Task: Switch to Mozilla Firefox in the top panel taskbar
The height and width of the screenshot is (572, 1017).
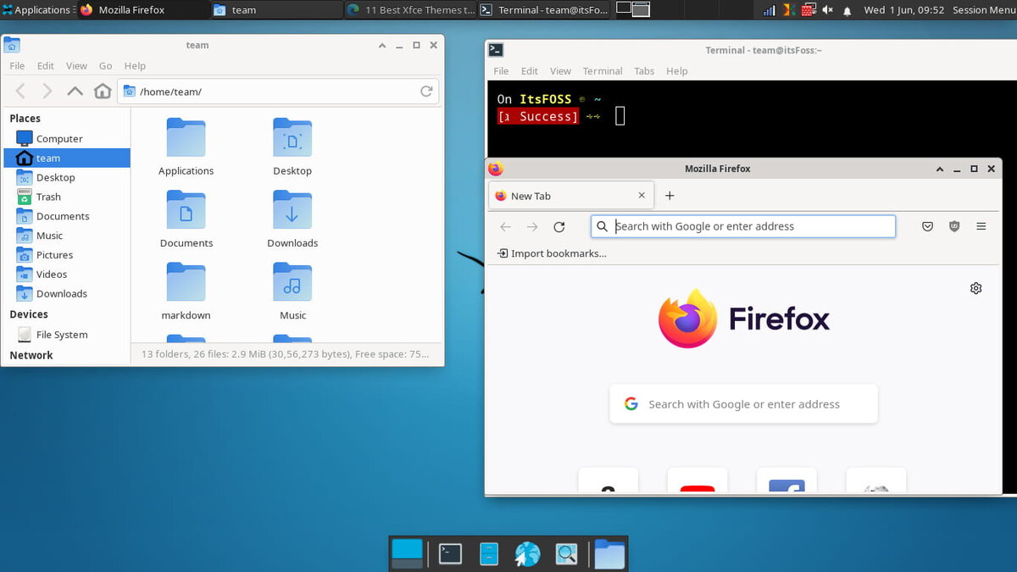Action: (142, 10)
